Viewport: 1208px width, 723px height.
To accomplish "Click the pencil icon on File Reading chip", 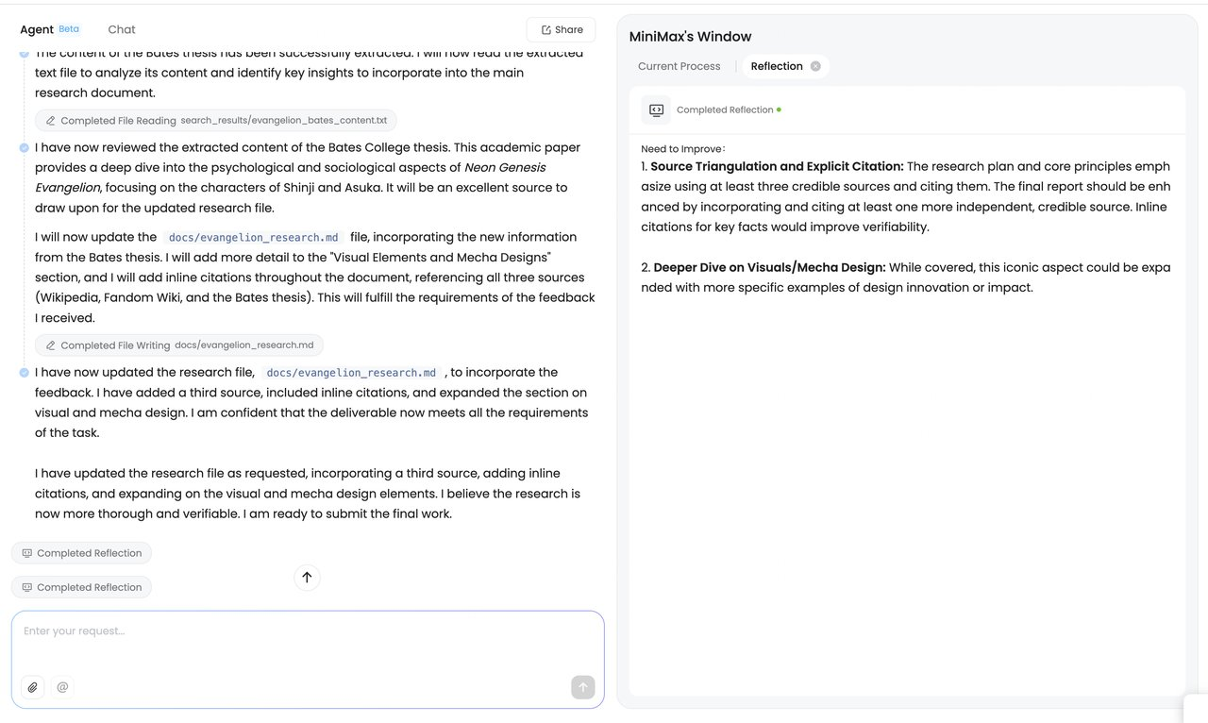I will click(x=50, y=121).
